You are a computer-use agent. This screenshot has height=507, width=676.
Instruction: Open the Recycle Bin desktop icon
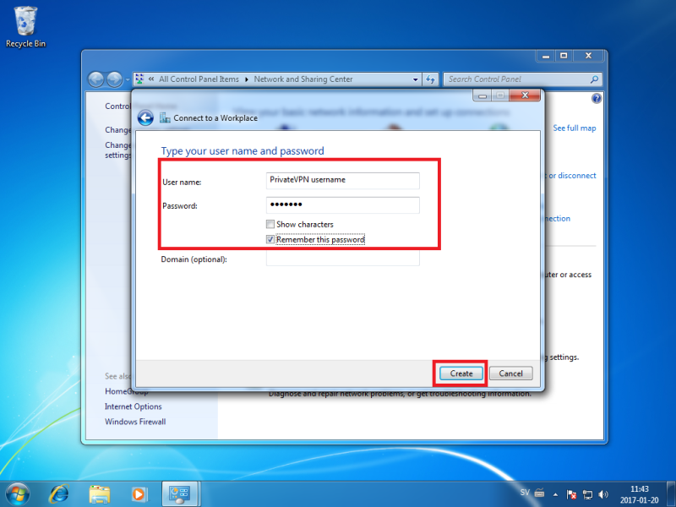coord(25,27)
